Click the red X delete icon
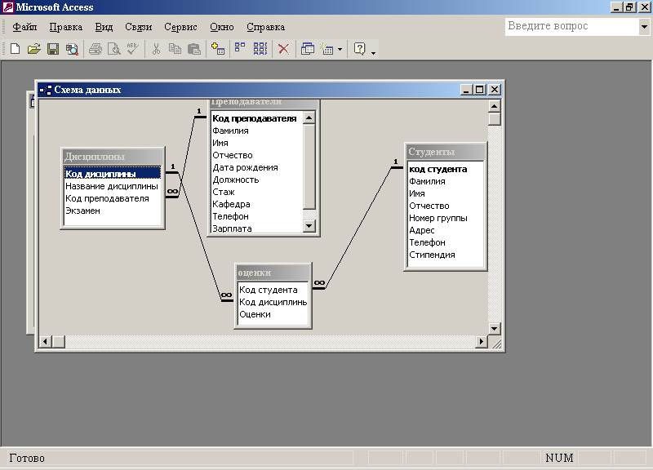Image resolution: width=653 pixels, height=470 pixels. click(x=283, y=49)
